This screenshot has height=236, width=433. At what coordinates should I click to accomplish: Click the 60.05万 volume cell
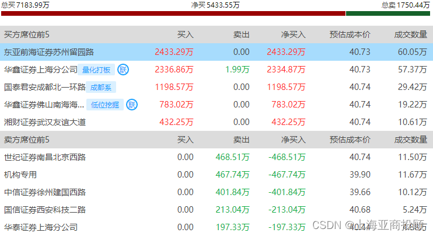click(413, 52)
